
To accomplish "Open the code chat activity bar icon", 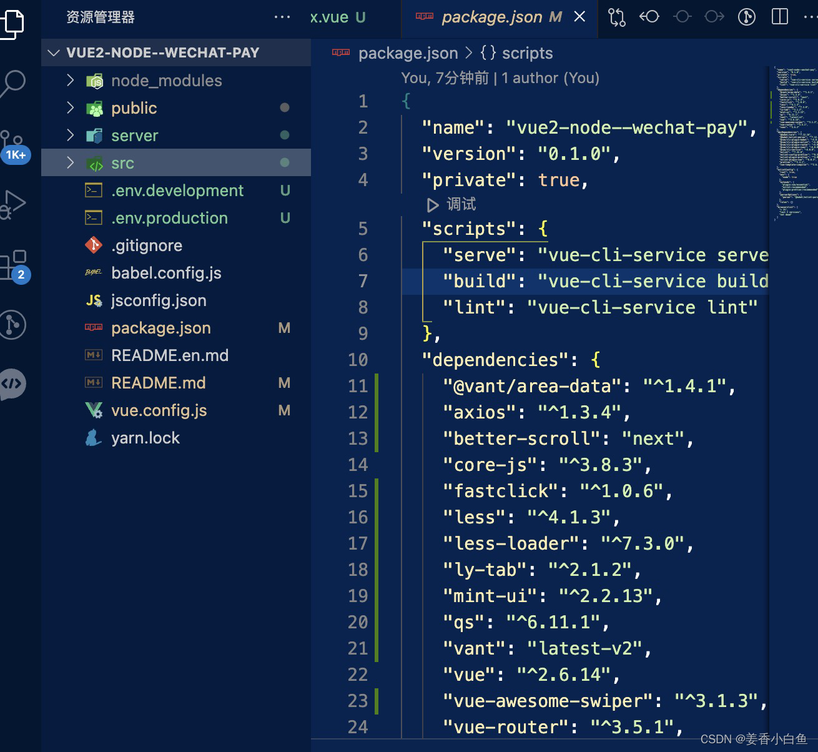I will click(x=12, y=383).
